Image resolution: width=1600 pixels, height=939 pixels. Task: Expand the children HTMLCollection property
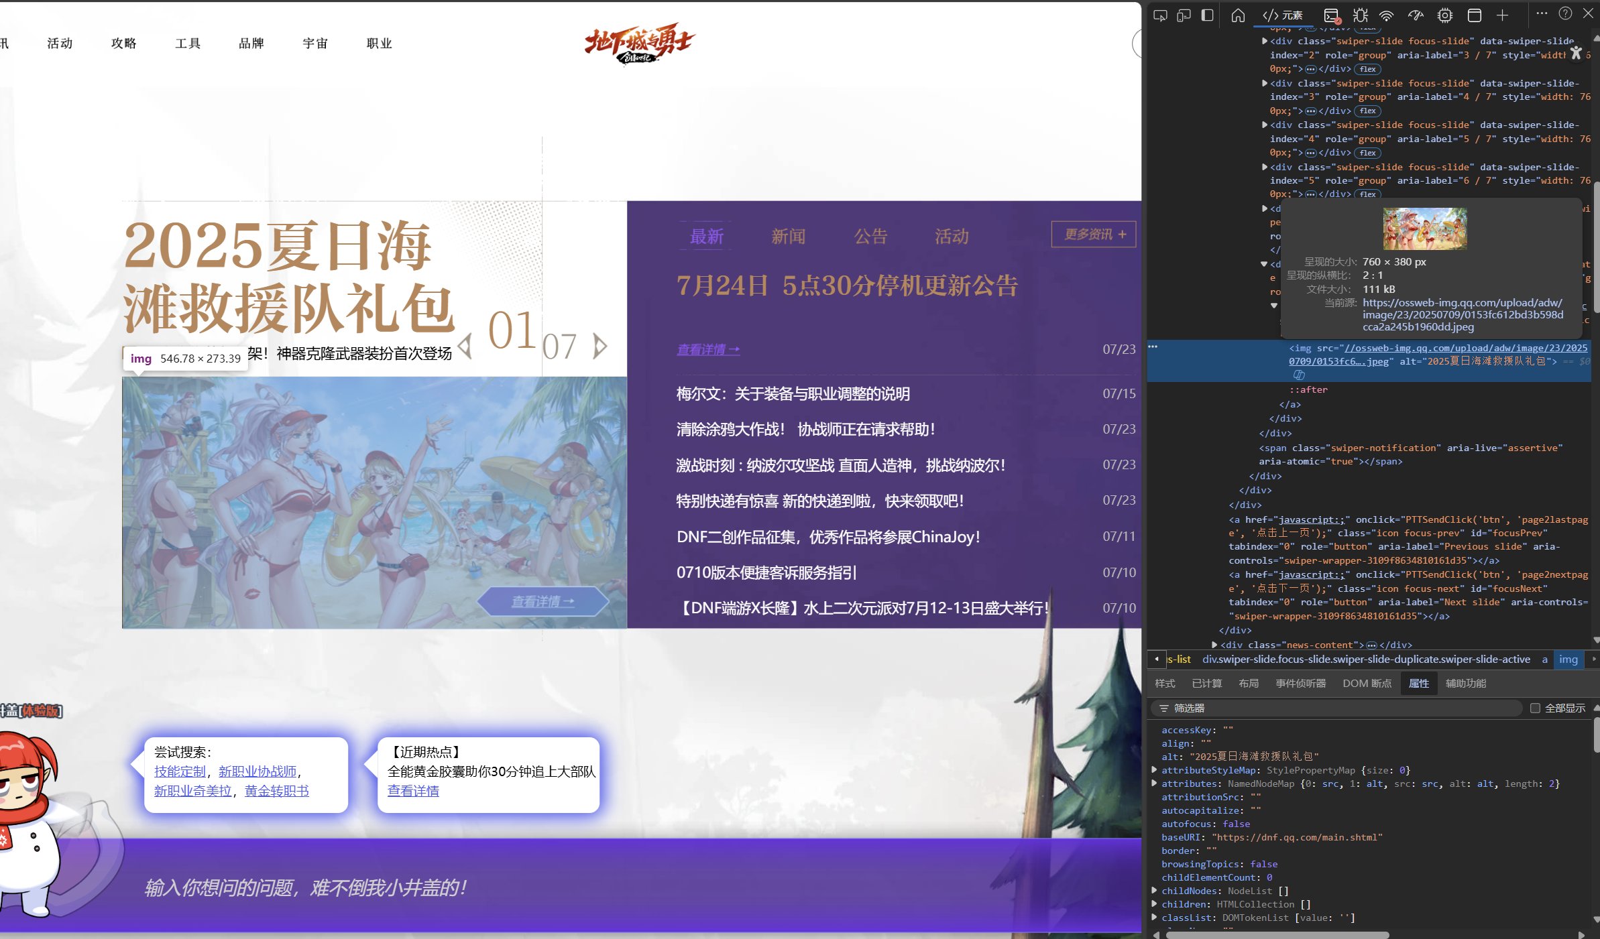[x=1154, y=903]
